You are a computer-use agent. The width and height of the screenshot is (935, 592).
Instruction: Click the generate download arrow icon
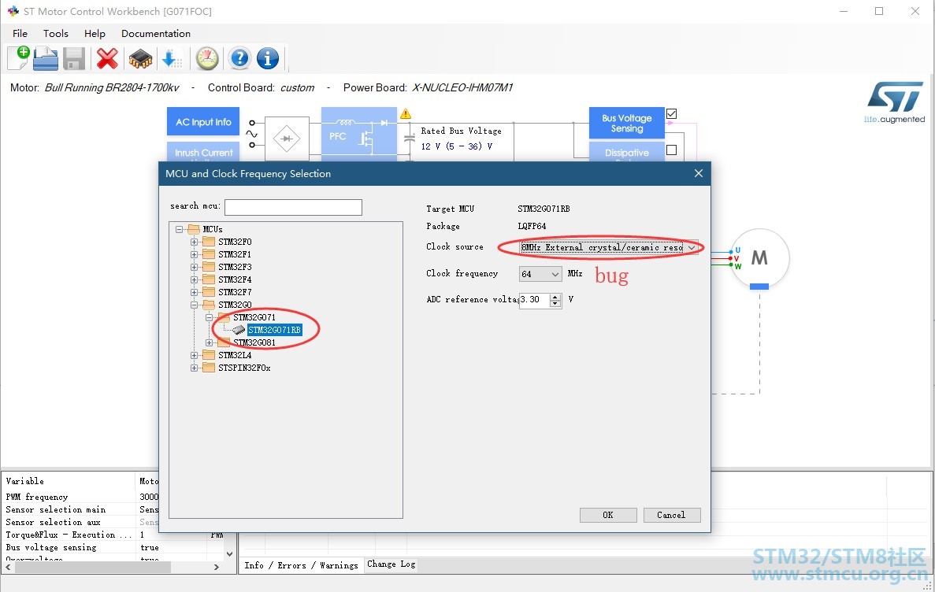[x=171, y=58]
